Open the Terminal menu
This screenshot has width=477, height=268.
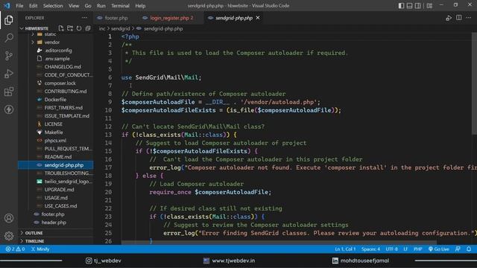[x=120, y=6]
